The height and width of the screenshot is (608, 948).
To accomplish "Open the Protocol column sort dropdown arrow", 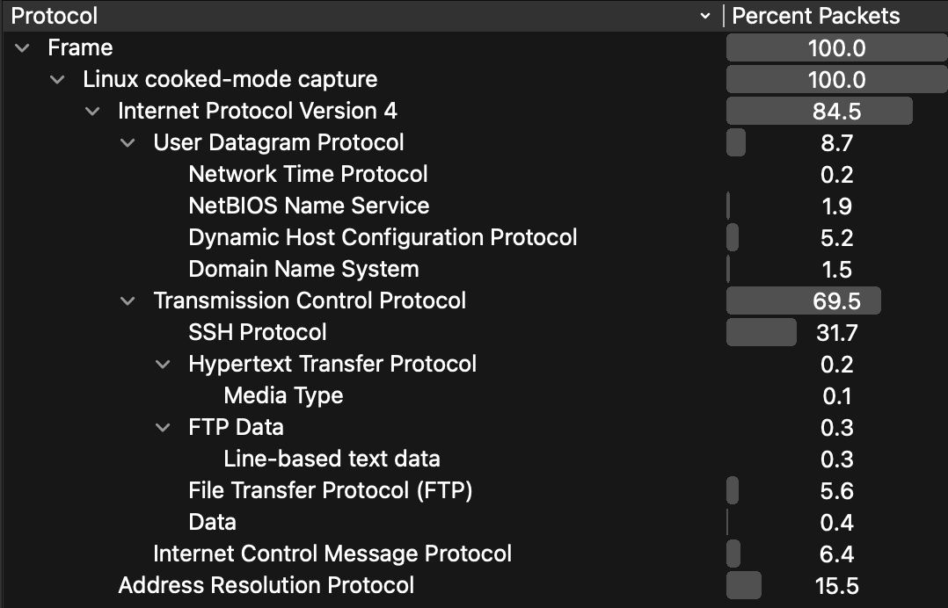I will point(704,16).
